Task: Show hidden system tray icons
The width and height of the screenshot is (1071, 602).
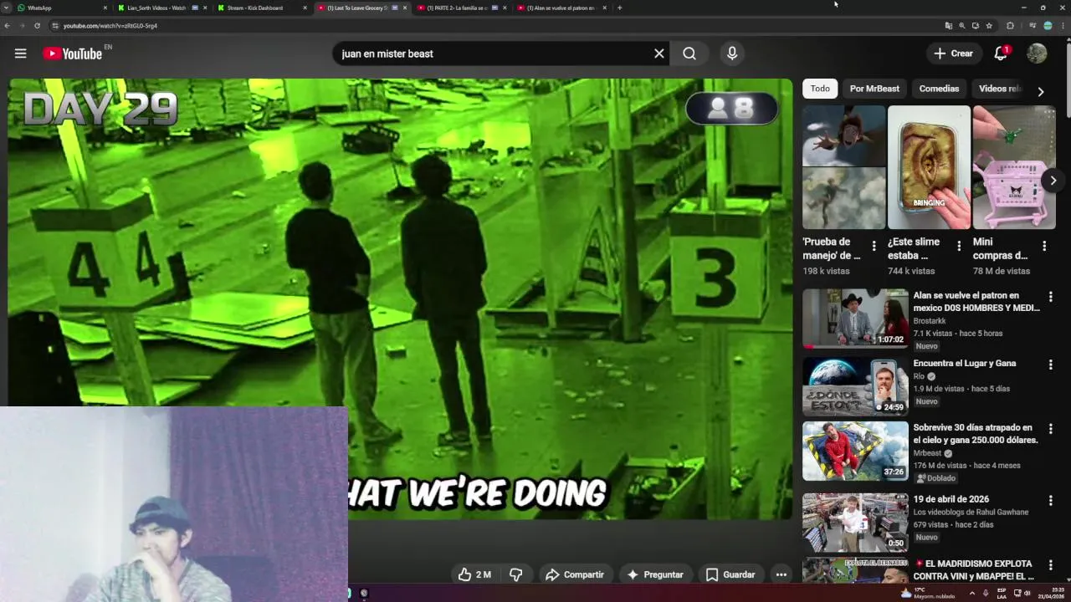Action: click(971, 593)
